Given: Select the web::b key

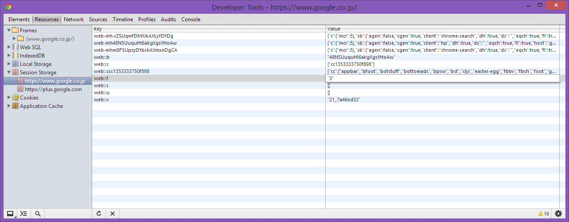Looking at the screenshot, I should pyautogui.click(x=101, y=57).
